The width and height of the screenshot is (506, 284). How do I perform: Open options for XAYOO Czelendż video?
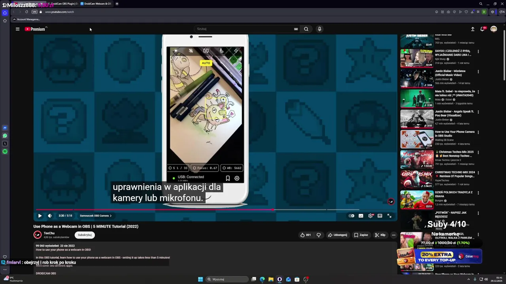point(478,52)
